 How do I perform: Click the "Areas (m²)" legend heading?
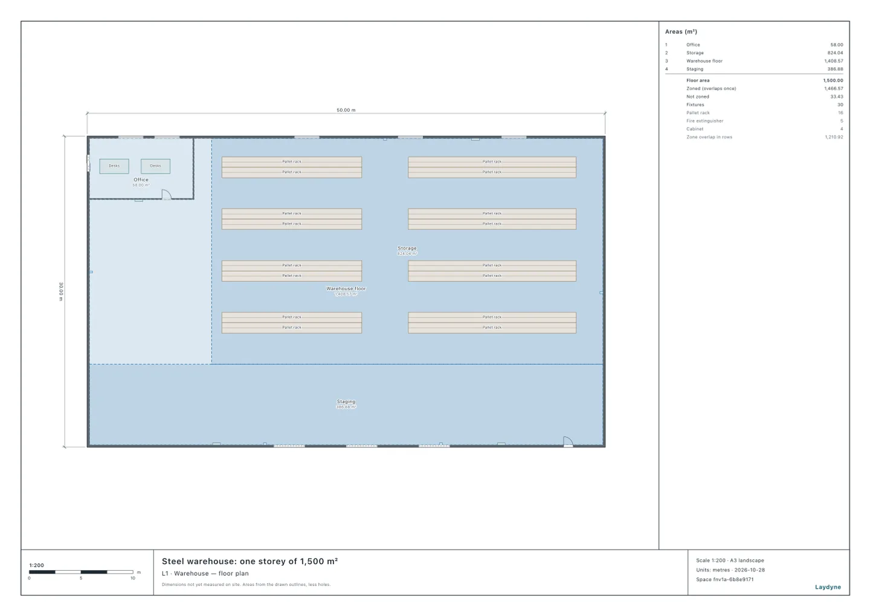[x=681, y=31]
